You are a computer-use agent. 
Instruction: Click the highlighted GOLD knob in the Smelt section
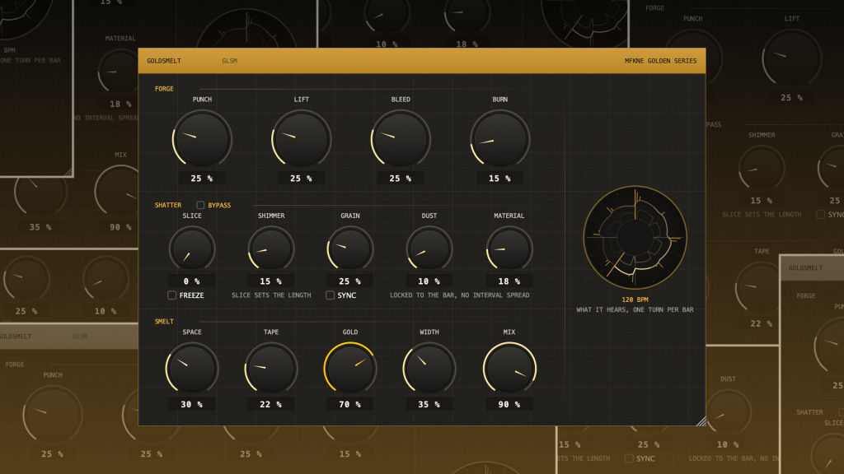tap(350, 369)
